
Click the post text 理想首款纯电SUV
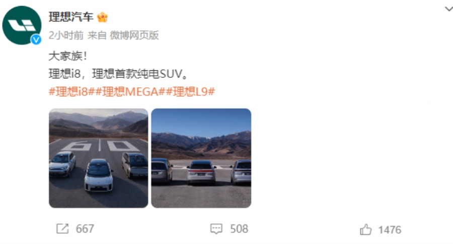pos(136,74)
